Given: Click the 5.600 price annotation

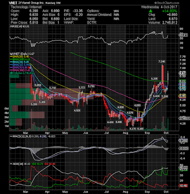Looking at the screenshot, I should tap(156, 96).
